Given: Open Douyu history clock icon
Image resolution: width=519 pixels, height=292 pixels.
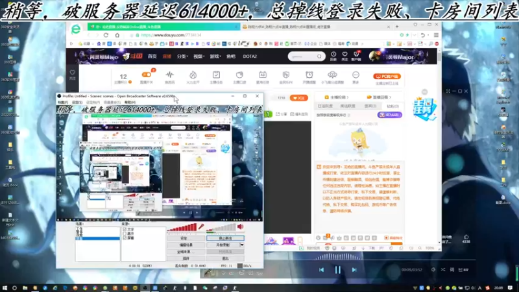Looking at the screenshot, I should 333,55.
